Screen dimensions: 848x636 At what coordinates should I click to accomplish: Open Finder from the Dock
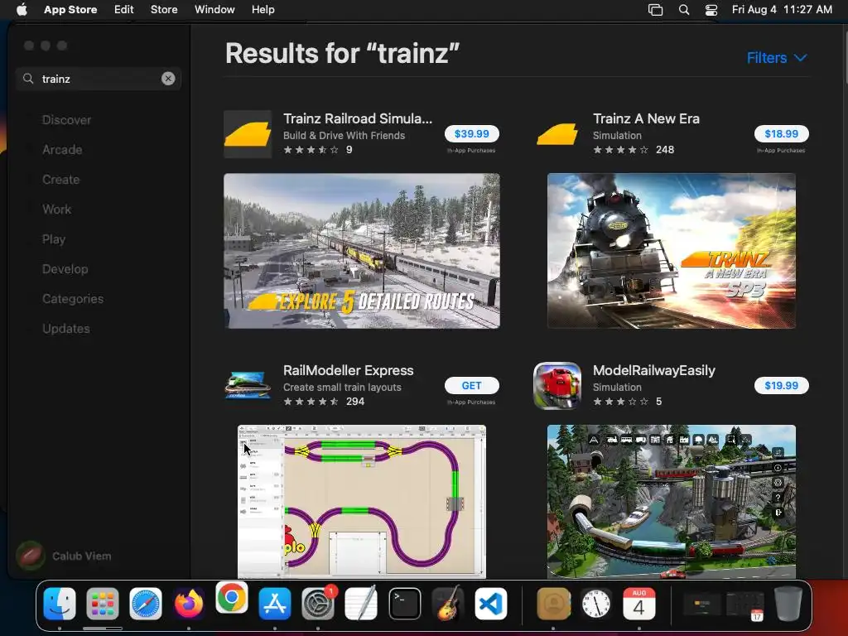tap(60, 604)
